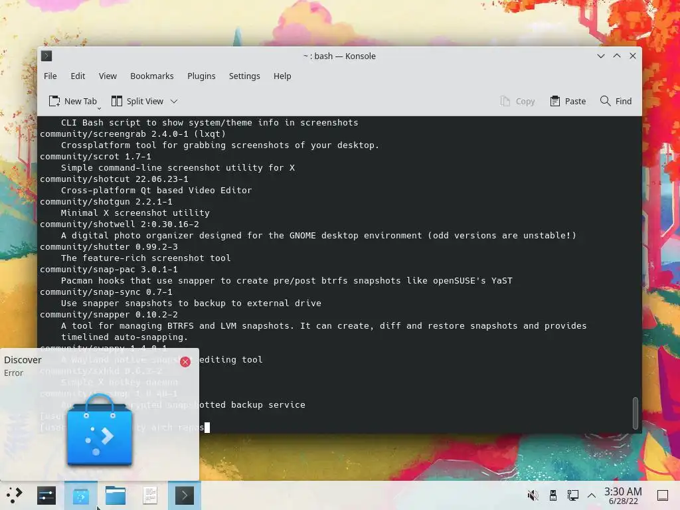Screen dimensions: 680x510
Task: Click the text 'community/screengrab 2.4.0-1 (lxqt)'
Action: click(x=133, y=134)
